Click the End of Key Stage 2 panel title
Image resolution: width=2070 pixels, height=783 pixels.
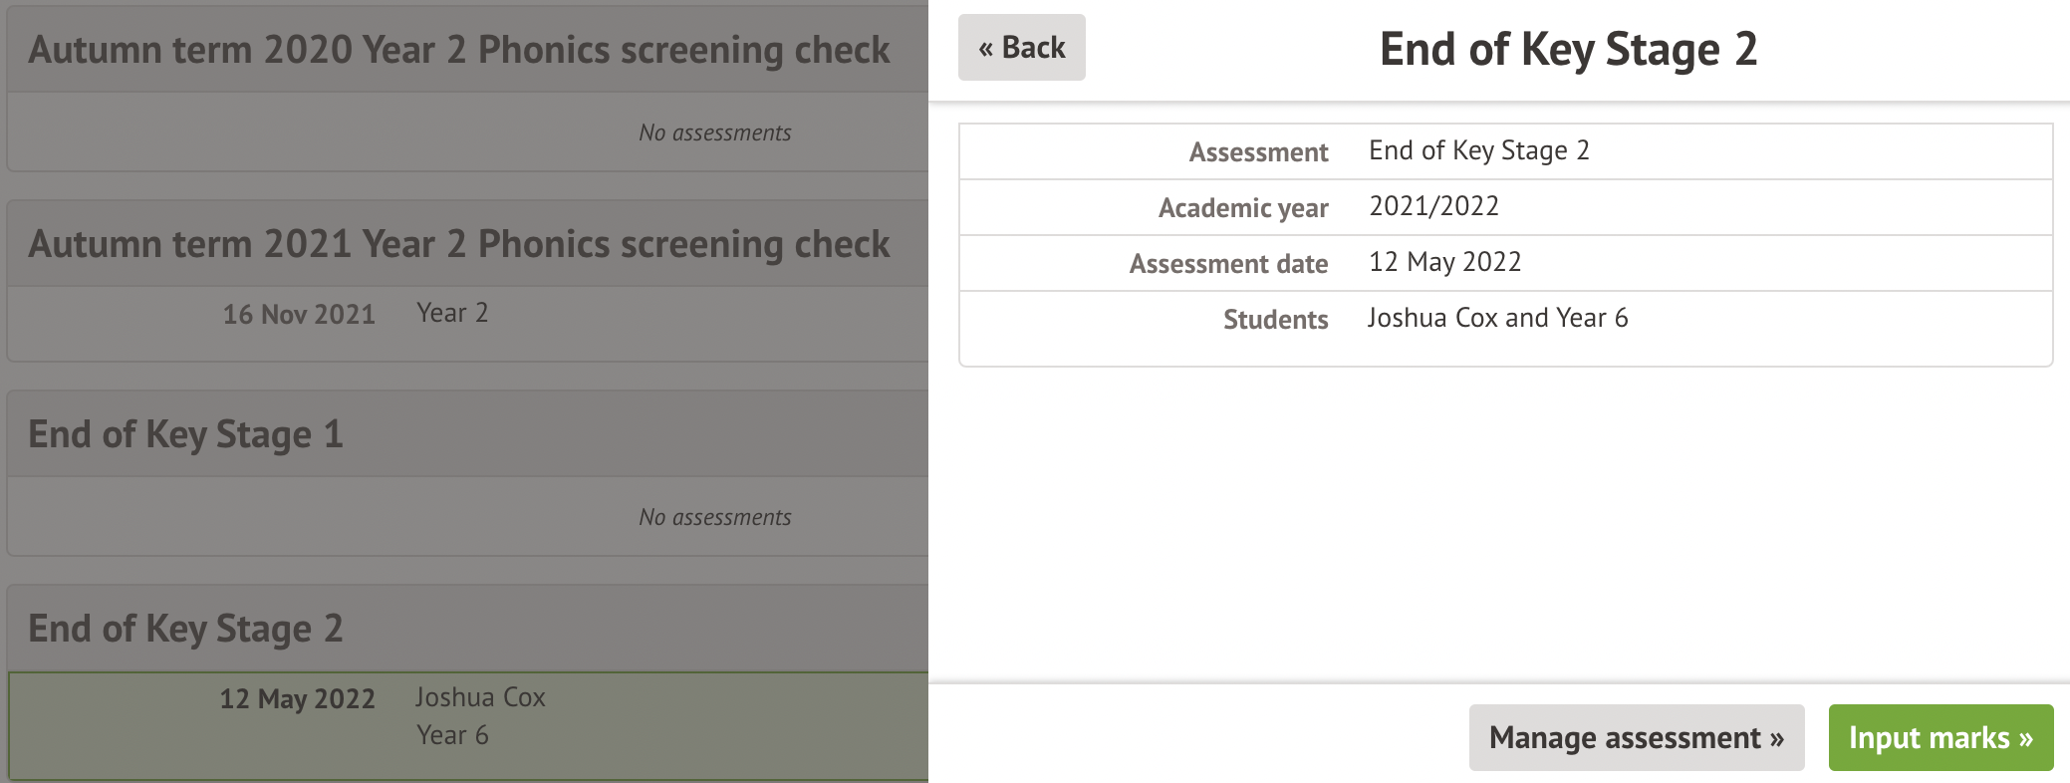(x=1568, y=50)
